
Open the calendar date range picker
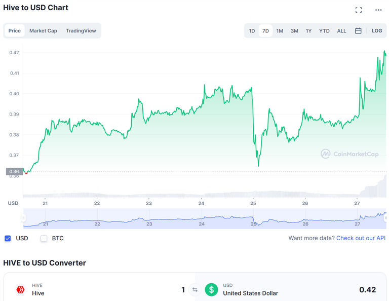coord(358,31)
